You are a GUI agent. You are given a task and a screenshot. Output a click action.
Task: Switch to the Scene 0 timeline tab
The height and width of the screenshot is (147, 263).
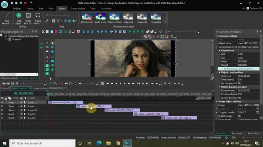tap(5, 88)
